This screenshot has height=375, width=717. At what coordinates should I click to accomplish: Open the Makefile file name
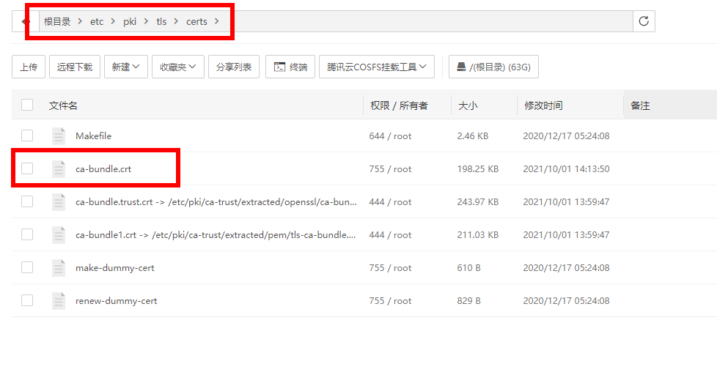(x=93, y=135)
